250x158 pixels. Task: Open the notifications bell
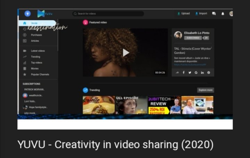(223, 14)
